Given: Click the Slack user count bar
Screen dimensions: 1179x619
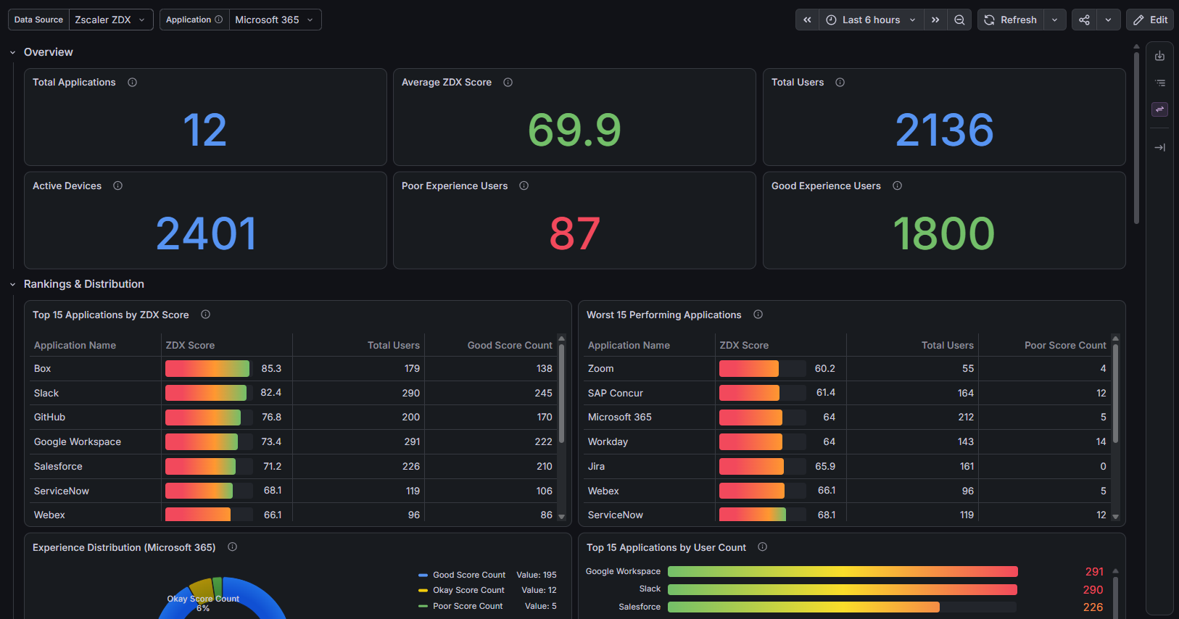Looking at the screenshot, I should (x=843, y=589).
